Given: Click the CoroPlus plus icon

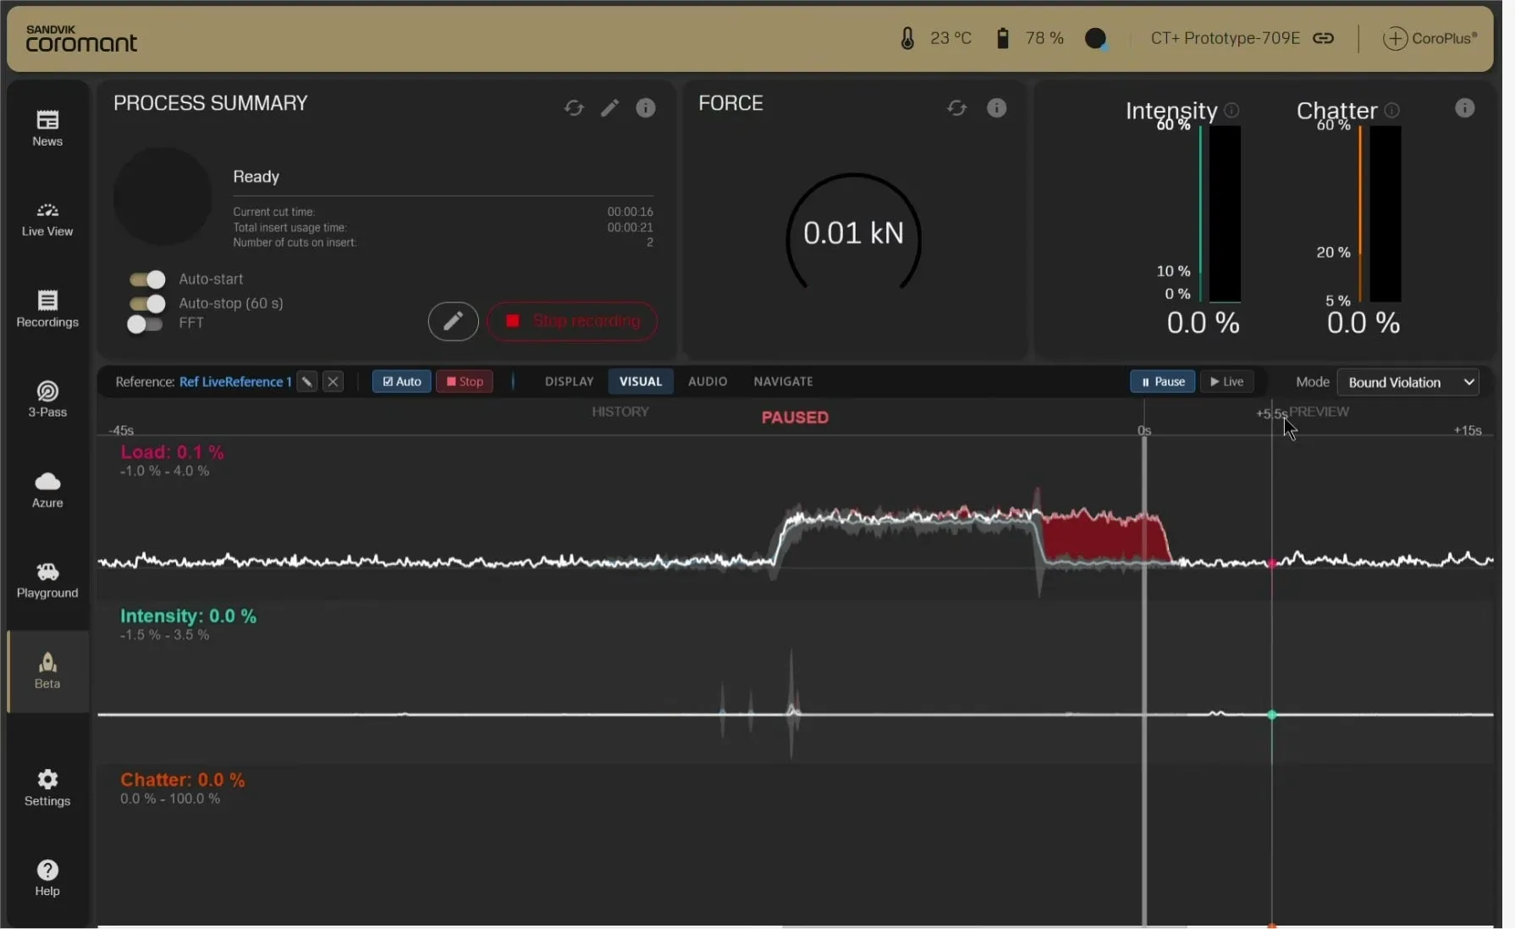Looking at the screenshot, I should [1394, 39].
